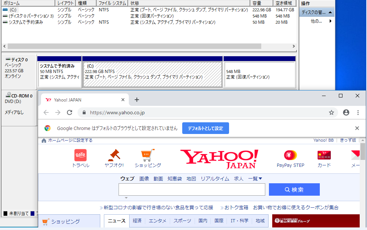Viewport: 367px width, 230px height.
Task: Select the 地図 search tab
Action: point(191,179)
